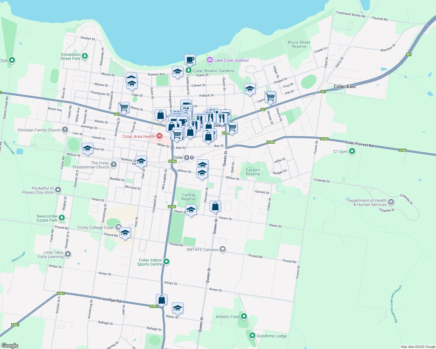Click the Colac Area Health hospital marker
Screen dimensions: 436x349
pos(159,136)
